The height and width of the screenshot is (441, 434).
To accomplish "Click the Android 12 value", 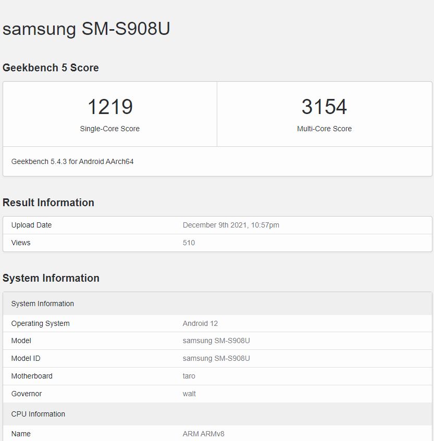I will pyautogui.click(x=200, y=323).
